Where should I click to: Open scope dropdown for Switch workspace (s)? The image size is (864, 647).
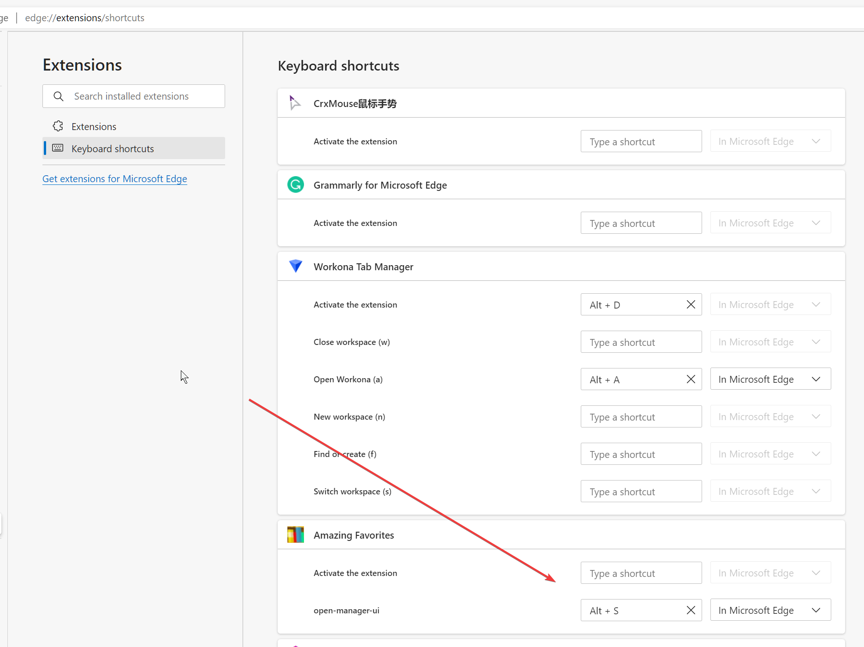coord(770,491)
